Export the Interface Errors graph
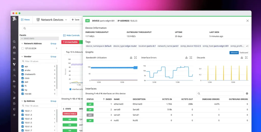Viewport: 261px width, 132px height. point(186,58)
